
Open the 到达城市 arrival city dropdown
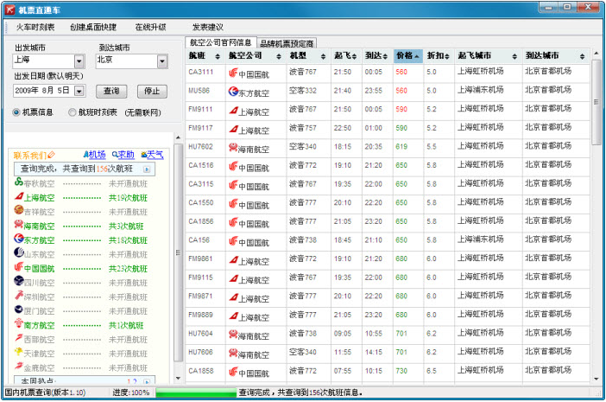(162, 61)
